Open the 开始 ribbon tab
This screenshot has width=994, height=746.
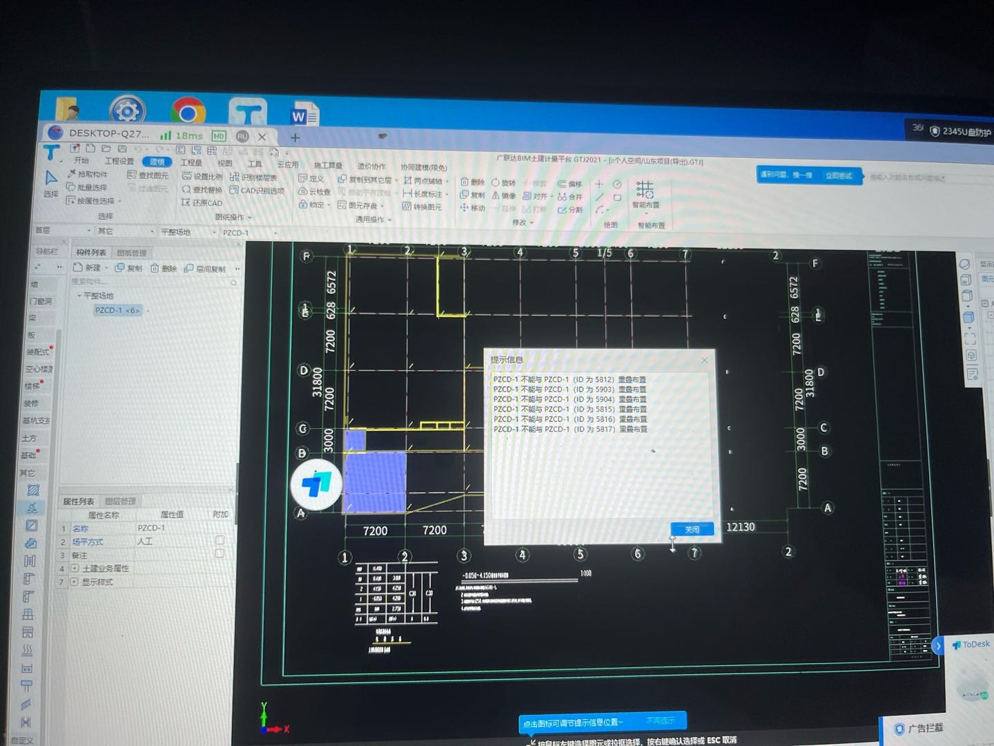pyautogui.click(x=81, y=160)
